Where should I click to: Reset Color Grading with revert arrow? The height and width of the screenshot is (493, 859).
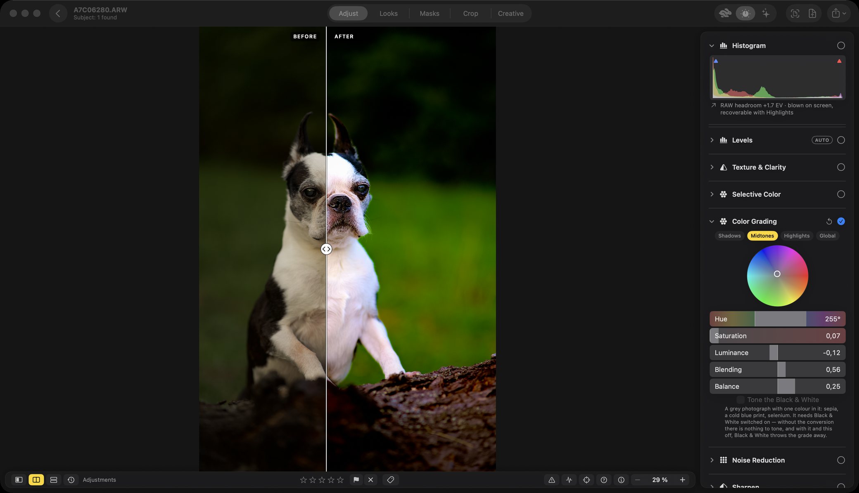click(829, 222)
